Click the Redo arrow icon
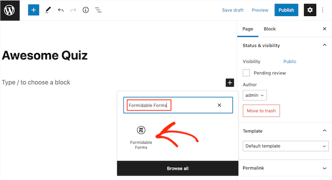 pos(73,10)
